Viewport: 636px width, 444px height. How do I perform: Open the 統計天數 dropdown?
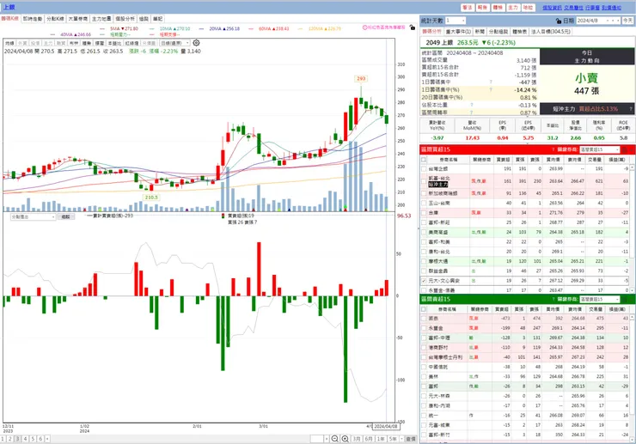462,21
